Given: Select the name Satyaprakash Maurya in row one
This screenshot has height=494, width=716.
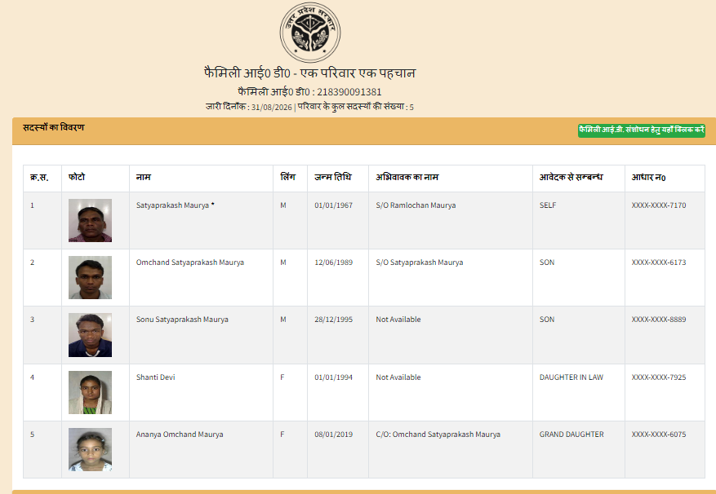Looking at the screenshot, I should (172, 205).
